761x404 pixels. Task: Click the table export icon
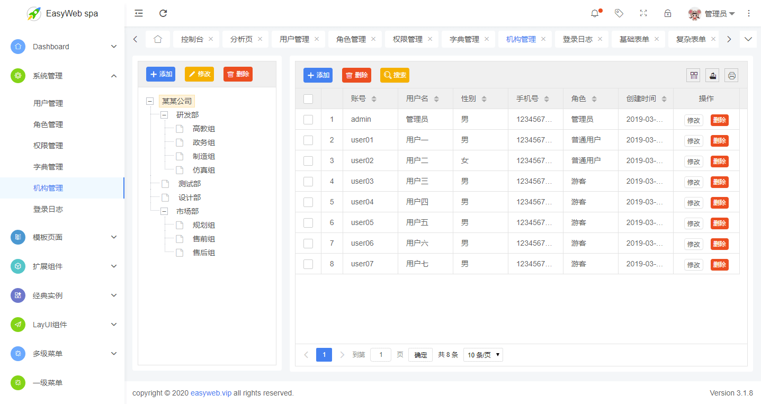coord(712,75)
